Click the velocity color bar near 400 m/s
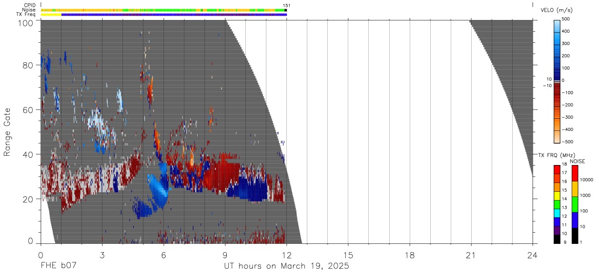 [x=557, y=32]
